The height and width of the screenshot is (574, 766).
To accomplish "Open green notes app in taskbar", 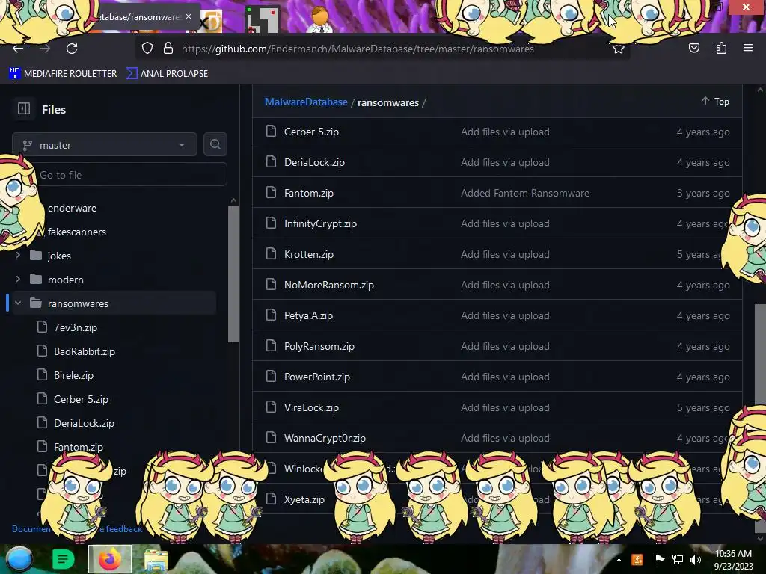I will pyautogui.click(x=63, y=559).
